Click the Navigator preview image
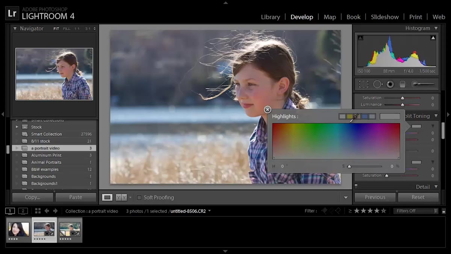The width and height of the screenshot is (451, 254). pyautogui.click(x=54, y=74)
